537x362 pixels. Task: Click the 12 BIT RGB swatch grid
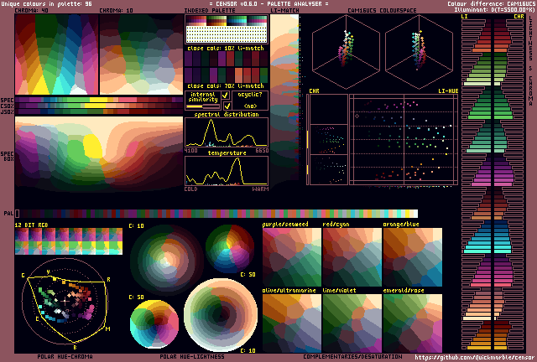click(x=69, y=241)
